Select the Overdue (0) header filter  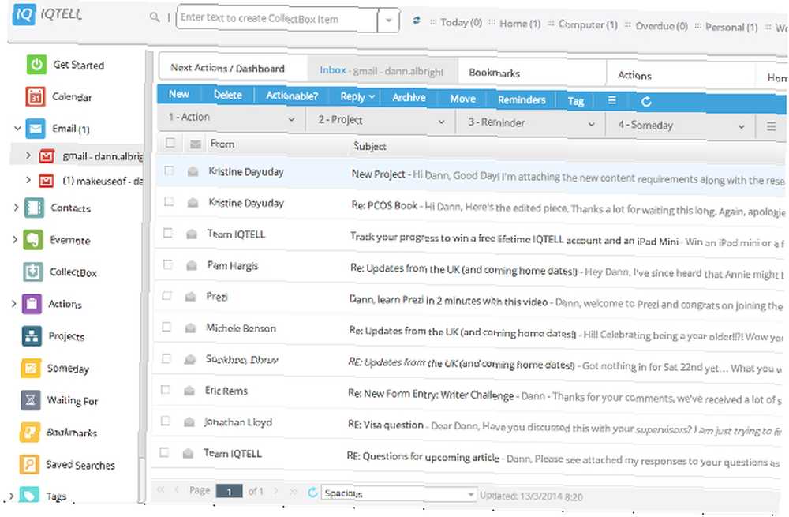[661, 26]
